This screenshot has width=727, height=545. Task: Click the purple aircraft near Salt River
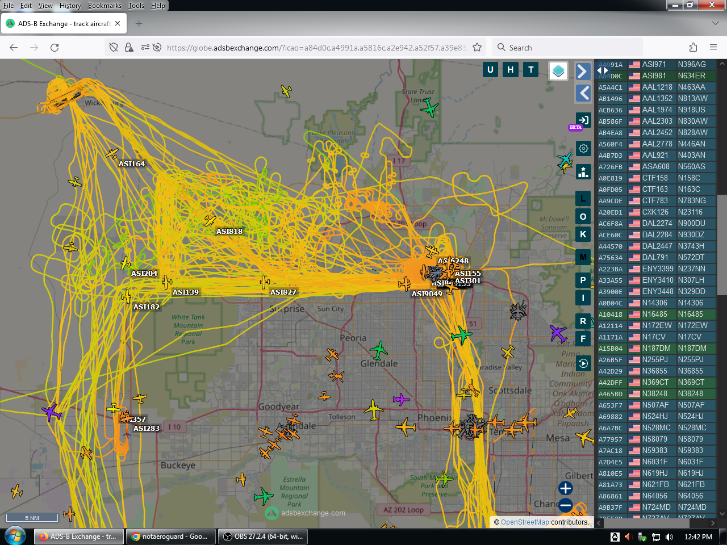pyautogui.click(x=558, y=333)
